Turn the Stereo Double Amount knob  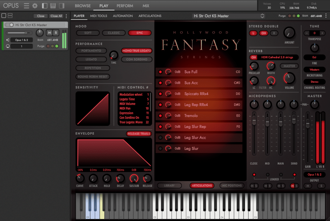(289, 33)
